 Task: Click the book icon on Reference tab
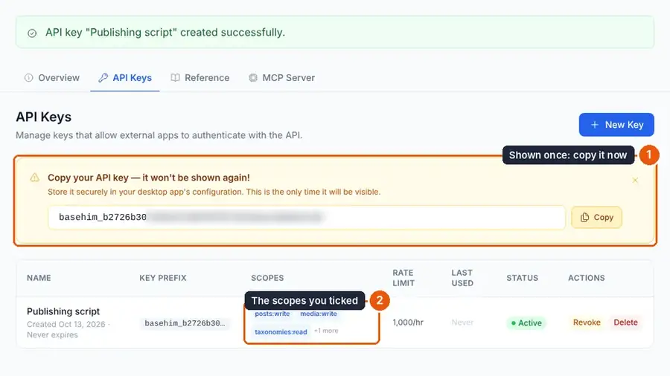tap(175, 77)
